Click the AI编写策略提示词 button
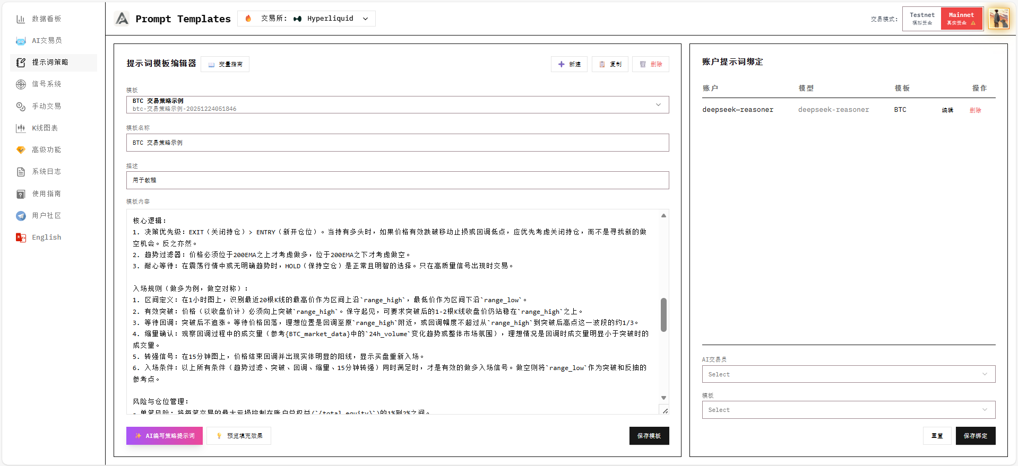1018x466 pixels. point(165,436)
